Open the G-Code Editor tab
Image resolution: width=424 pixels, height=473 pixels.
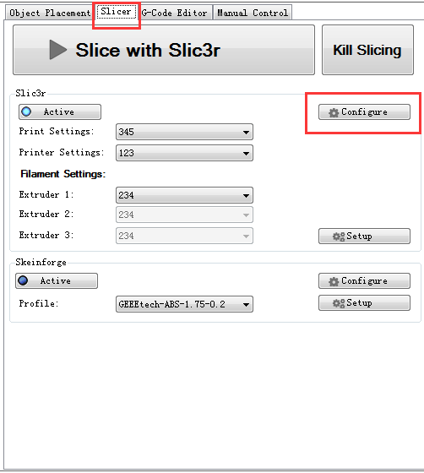coord(175,13)
